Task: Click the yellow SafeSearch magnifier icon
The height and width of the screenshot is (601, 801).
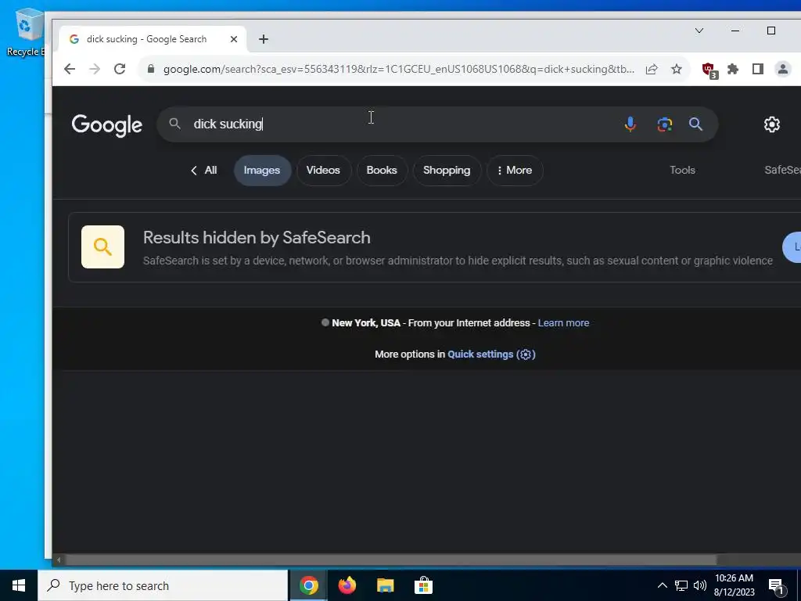Action: click(x=102, y=247)
